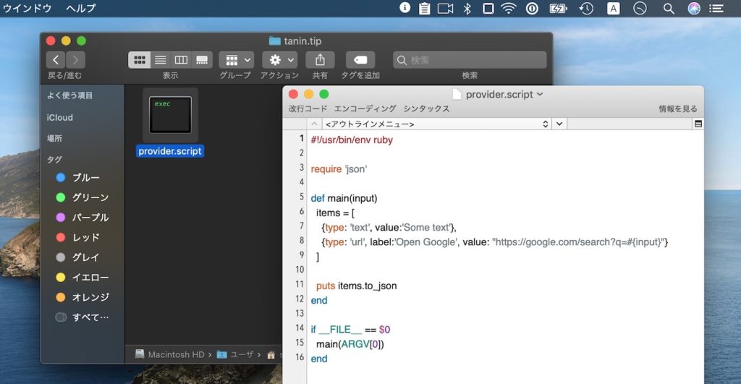The width and height of the screenshot is (741, 384).
Task: Open the ウインドウ menu
Action: click(27, 9)
